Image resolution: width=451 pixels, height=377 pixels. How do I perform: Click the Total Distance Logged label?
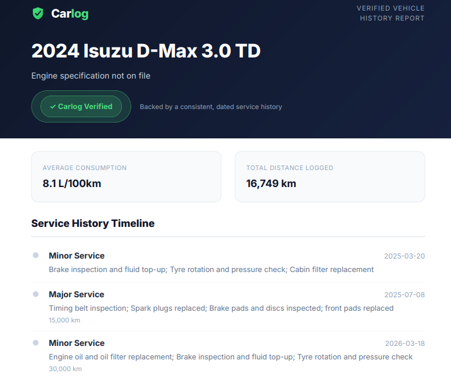(290, 168)
